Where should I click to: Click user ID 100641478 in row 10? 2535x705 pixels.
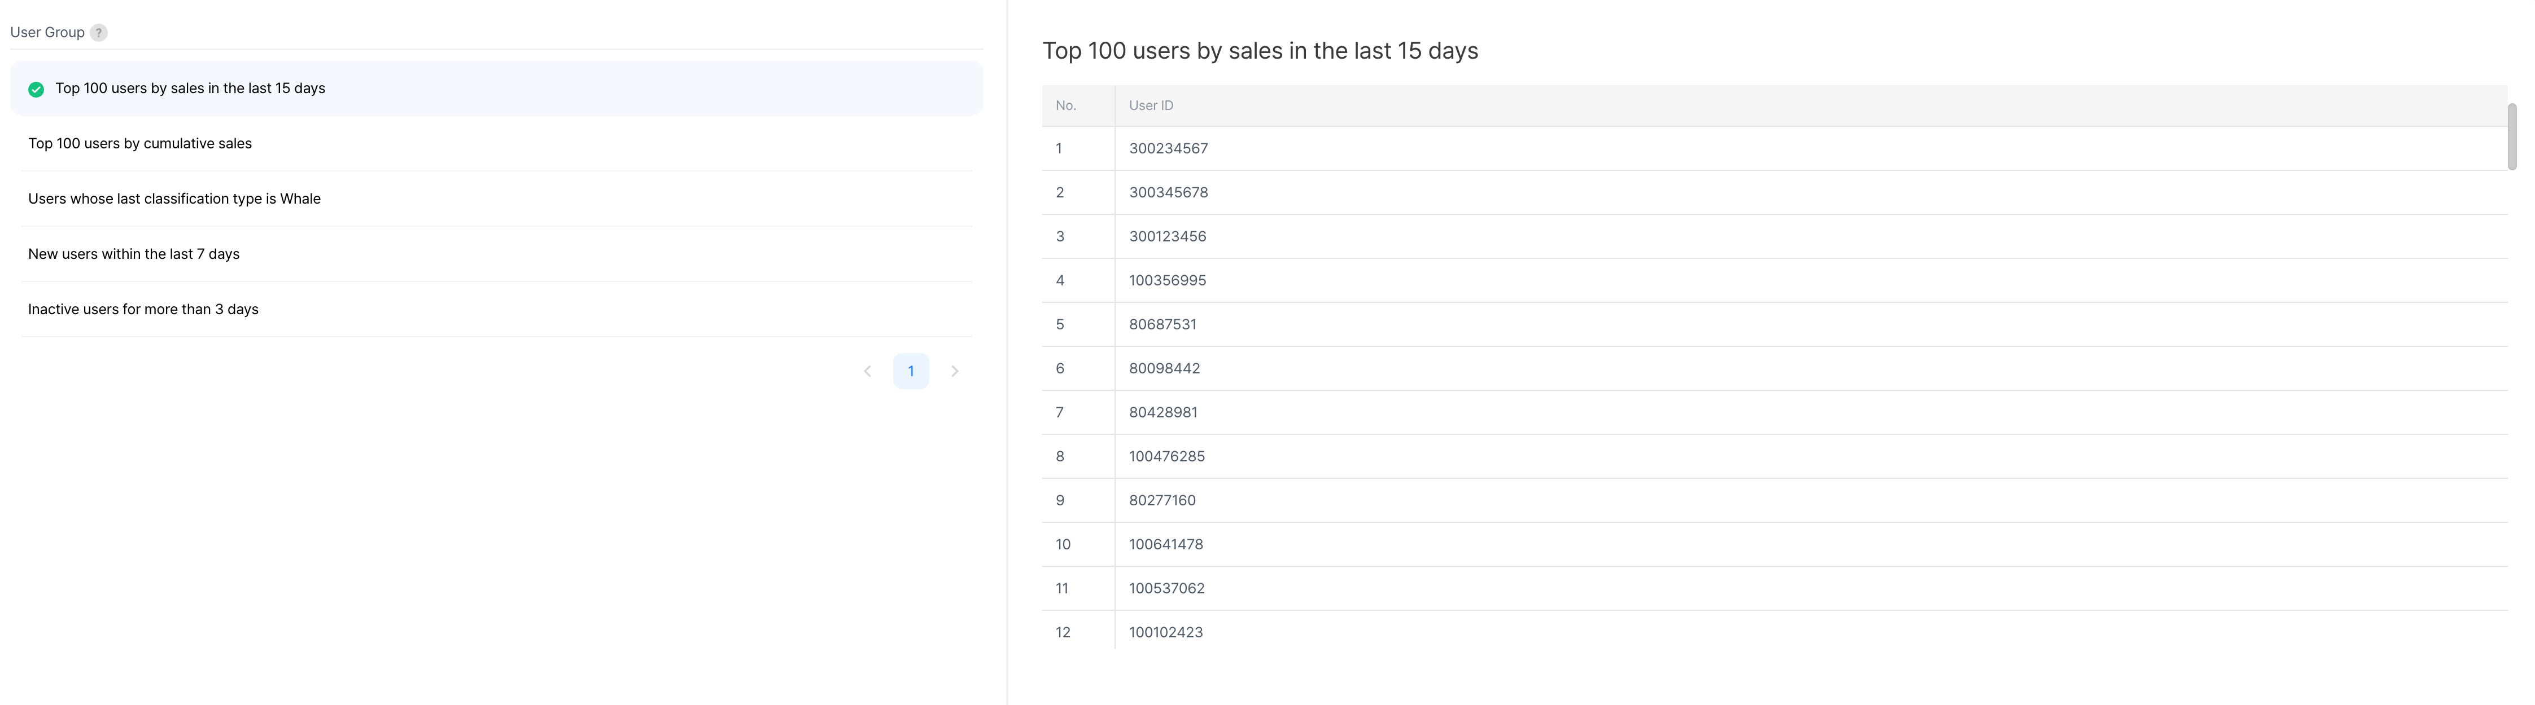(x=1165, y=545)
